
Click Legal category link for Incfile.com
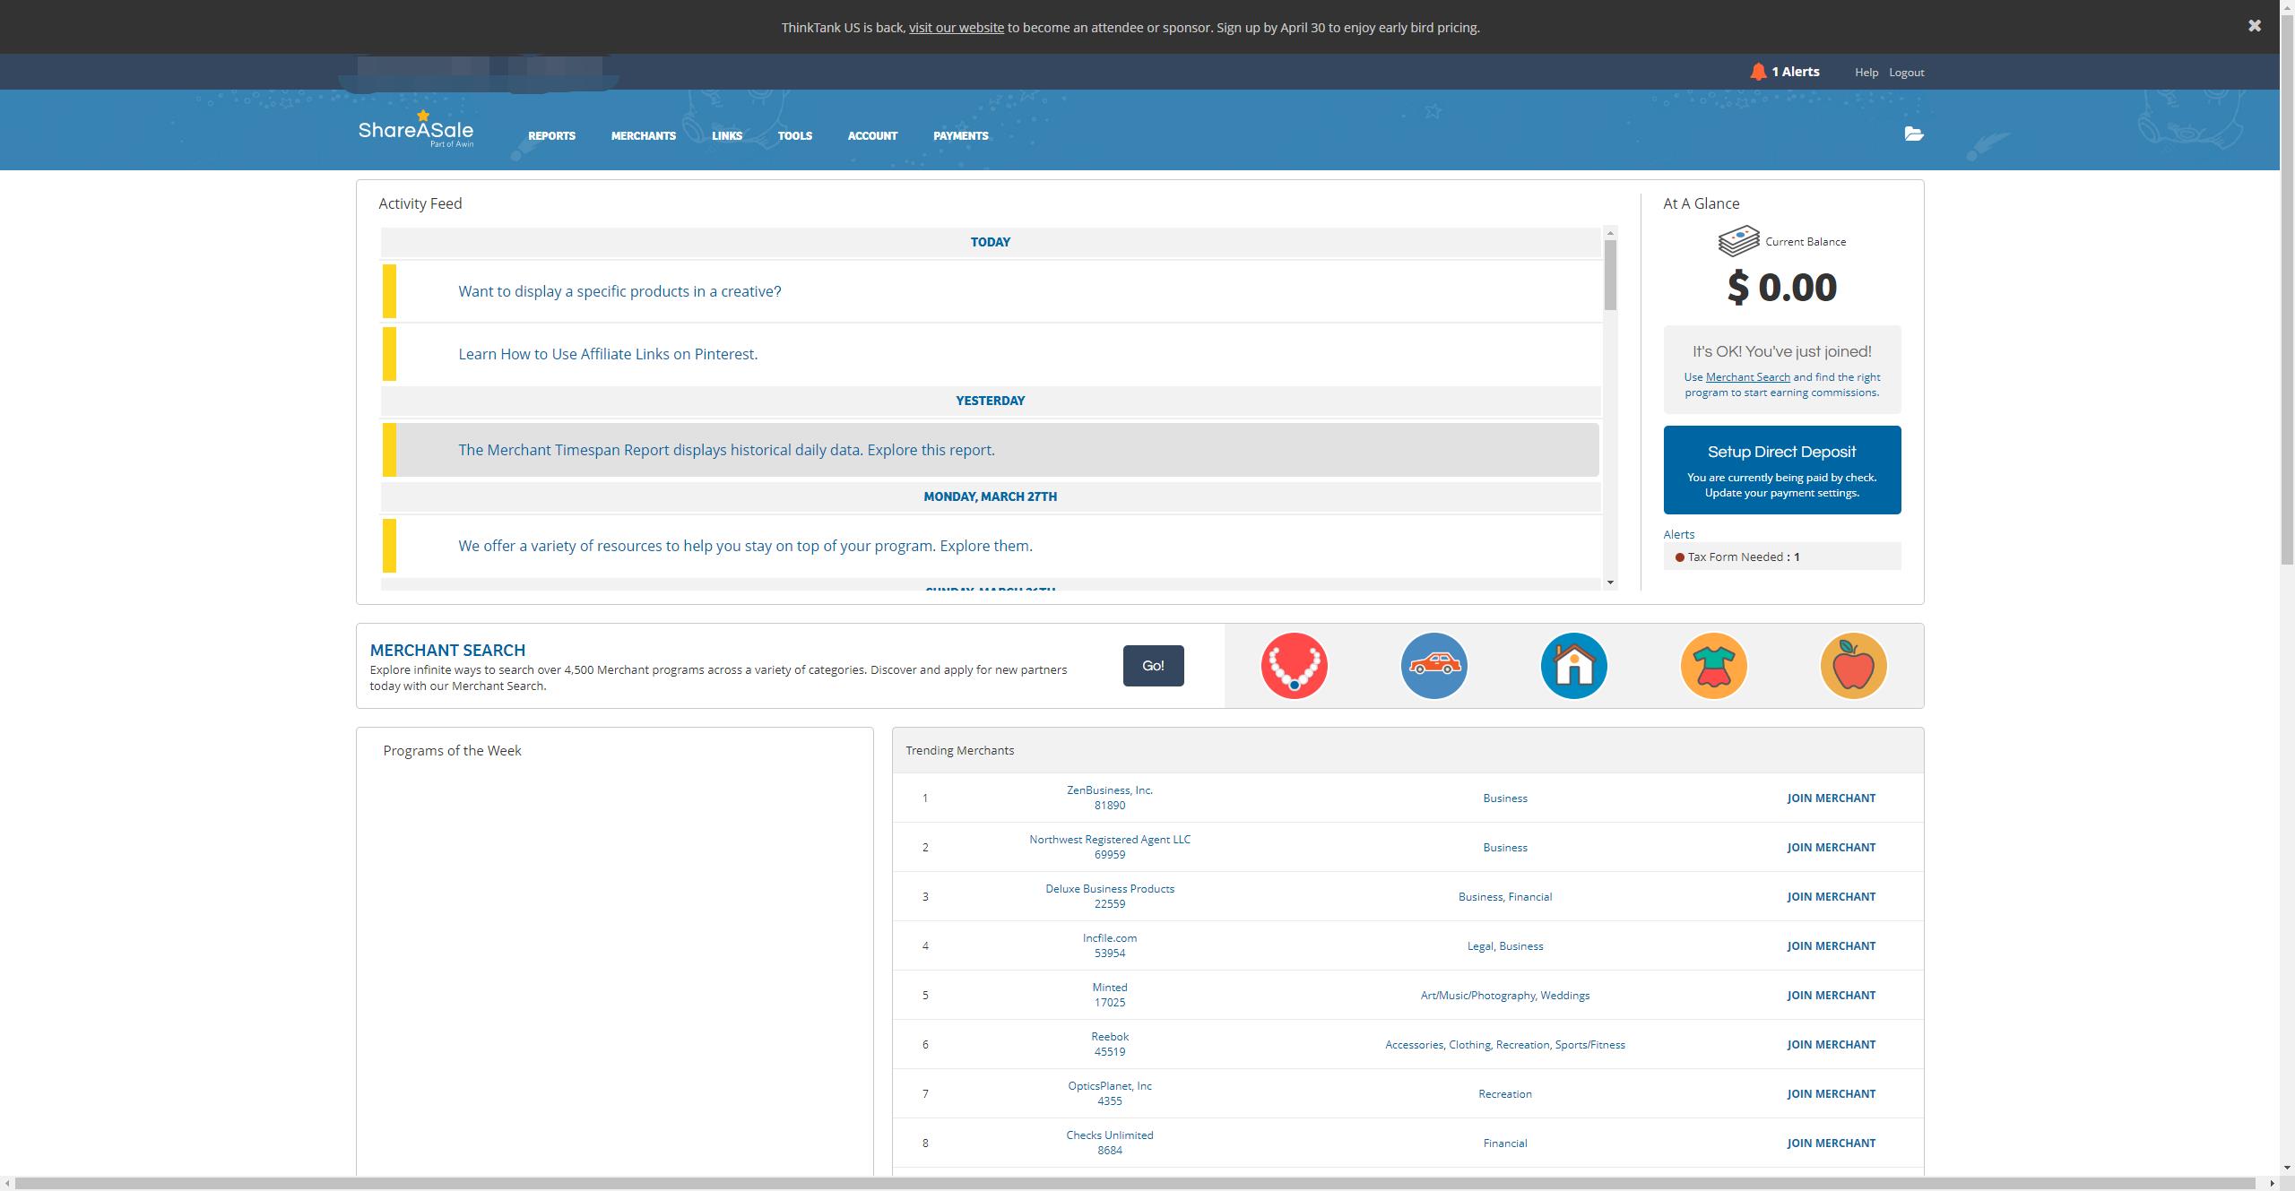pos(1479,946)
